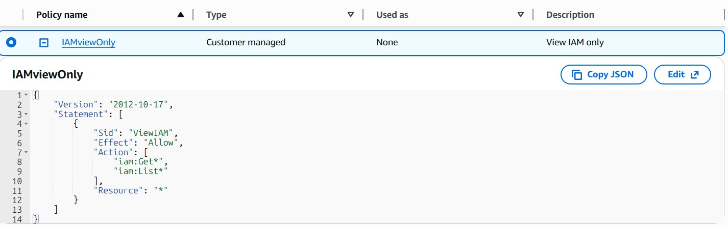Fold the statement object at line 4
728x227 pixels.
point(26,124)
